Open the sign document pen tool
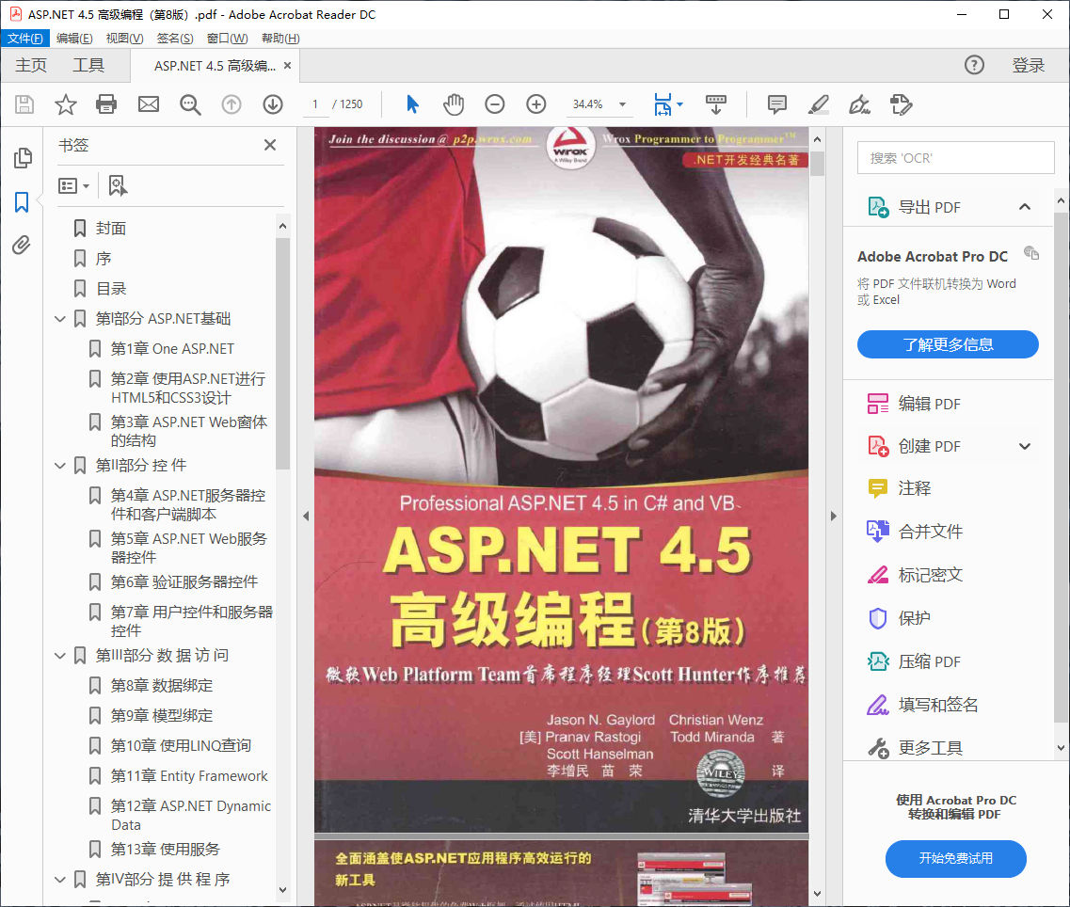Image resolution: width=1070 pixels, height=907 pixels. (859, 104)
